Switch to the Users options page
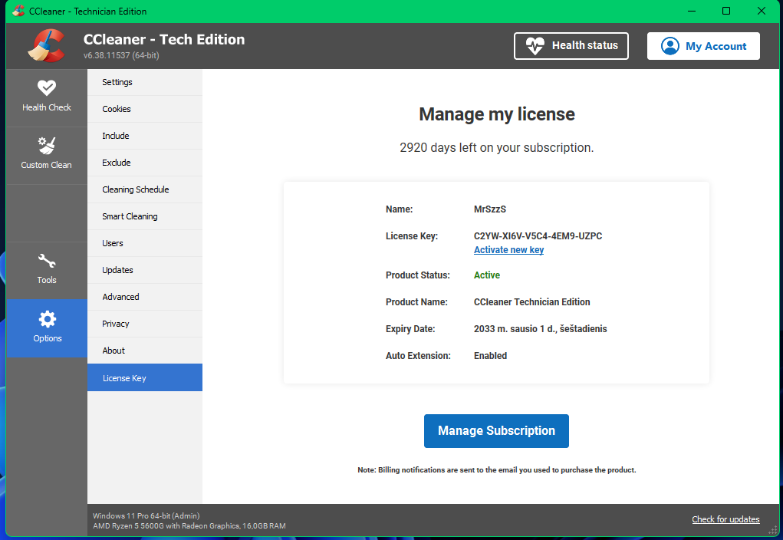 point(145,243)
